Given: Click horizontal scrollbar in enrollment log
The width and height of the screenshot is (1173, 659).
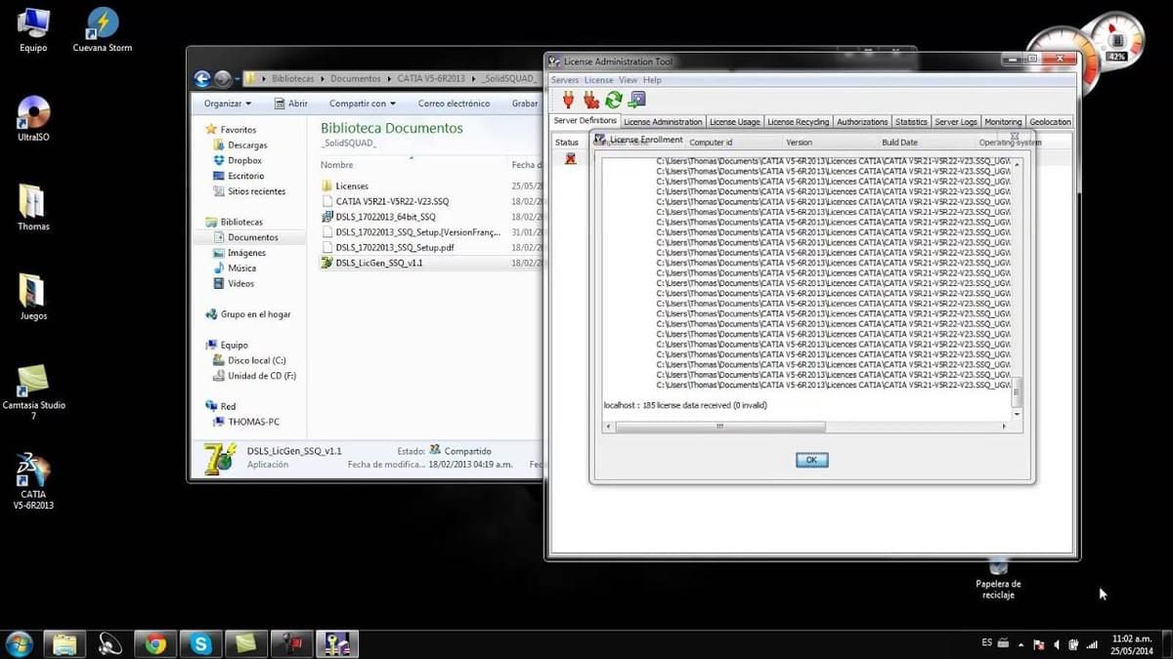Looking at the screenshot, I should tap(718, 427).
